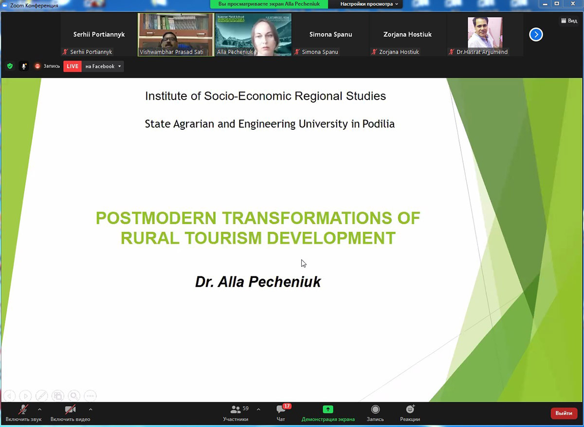Click the red Выйти leave button
584x427 pixels.
click(x=564, y=413)
